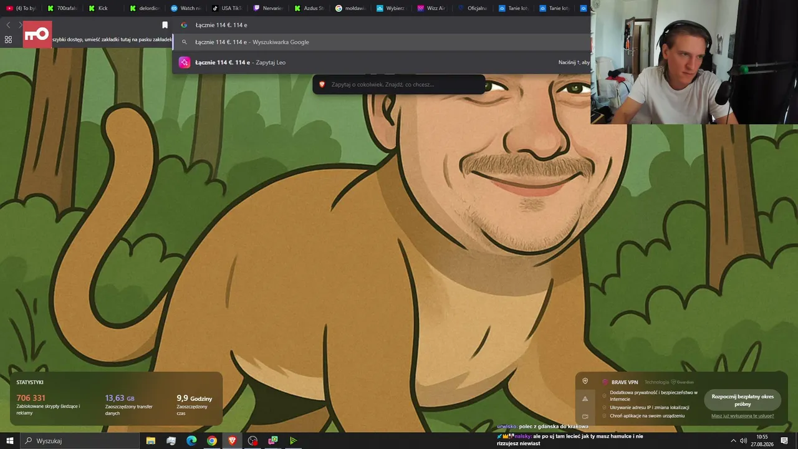This screenshot has width=798, height=449.
Task: Click the pink chat app taskbar icon
Action: [273, 441]
